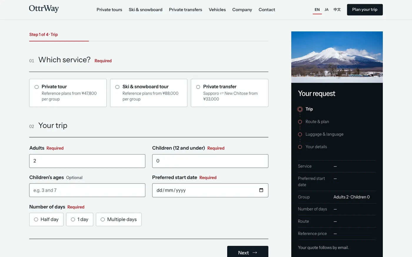
Task: Click the Preferred start date field
Action: (210, 190)
